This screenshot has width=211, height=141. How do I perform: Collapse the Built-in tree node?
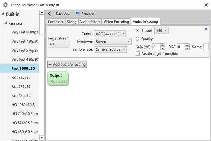[3, 14]
